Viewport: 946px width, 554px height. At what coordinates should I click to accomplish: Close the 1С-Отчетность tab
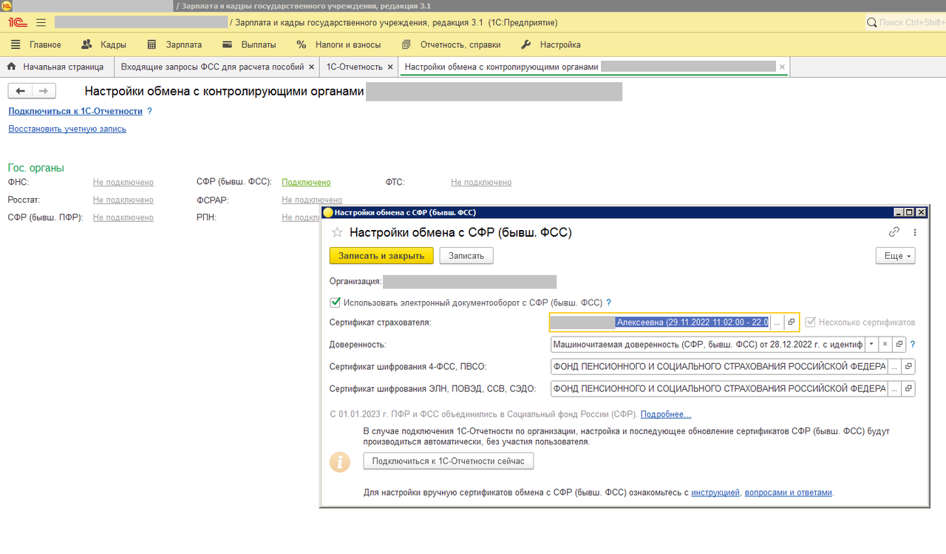[x=389, y=67]
